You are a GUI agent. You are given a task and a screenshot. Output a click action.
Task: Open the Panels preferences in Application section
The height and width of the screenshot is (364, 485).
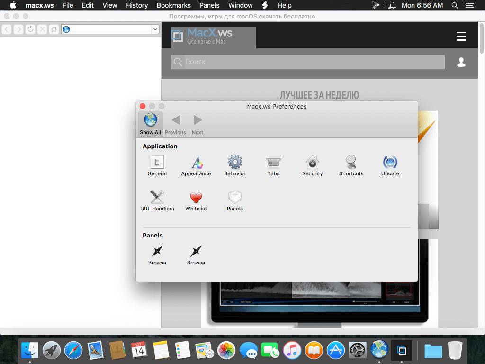[235, 200]
